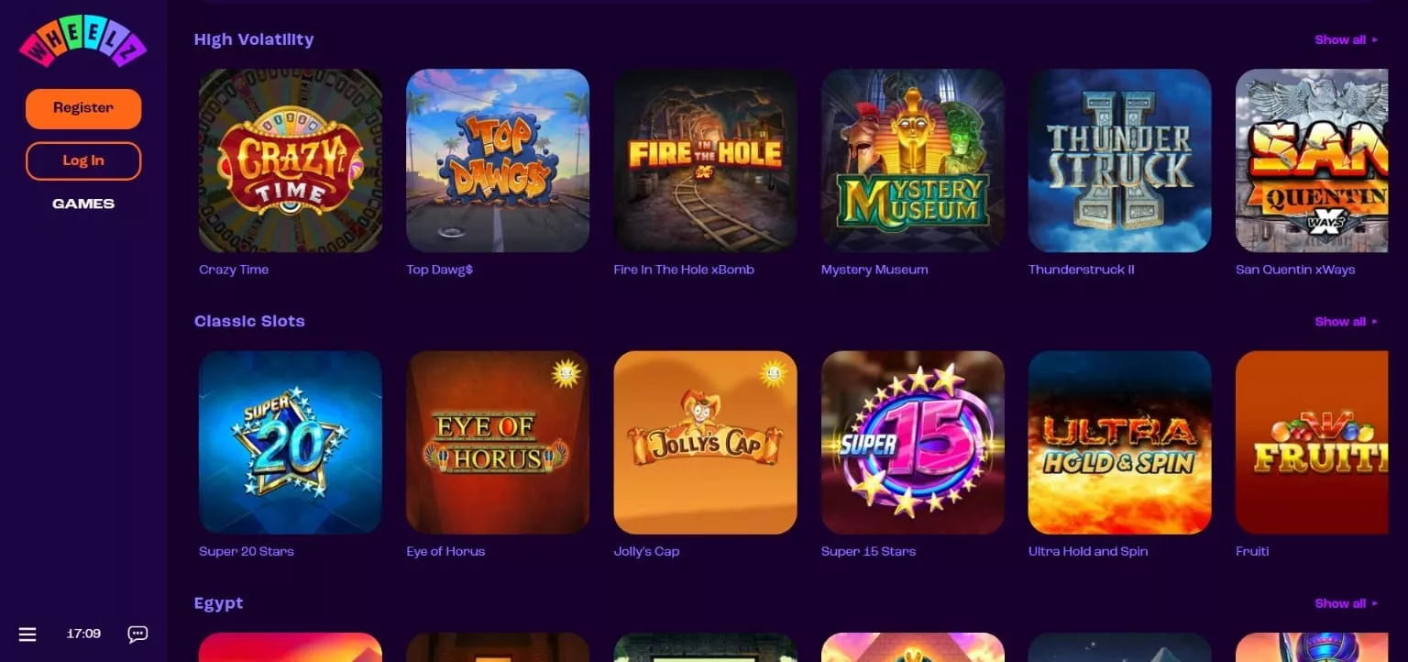Pick Jolly's Cap game tile
This screenshot has height=662, width=1408.
705,442
